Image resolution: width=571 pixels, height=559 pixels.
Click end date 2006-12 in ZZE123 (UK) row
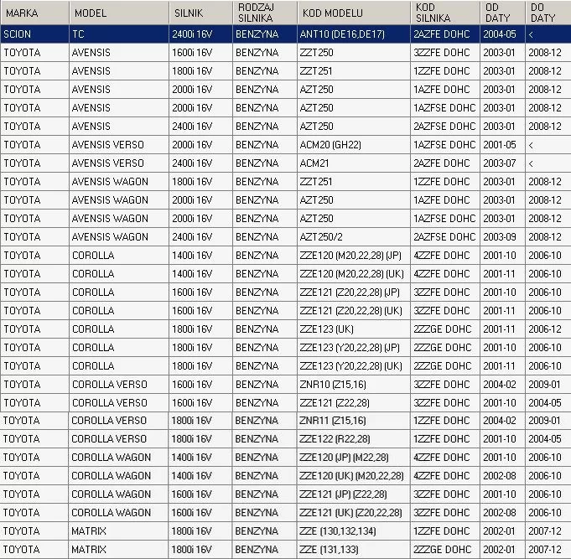pyautogui.click(x=548, y=329)
